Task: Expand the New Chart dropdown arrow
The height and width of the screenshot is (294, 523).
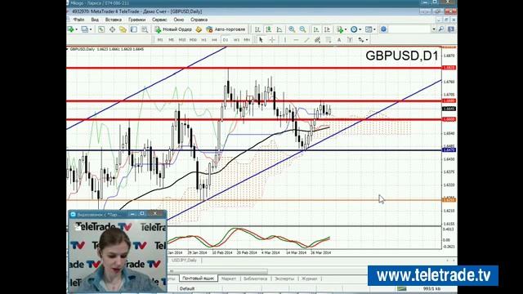Action: pyautogui.click(x=76, y=29)
